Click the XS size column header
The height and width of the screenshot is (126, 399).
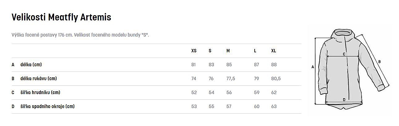194,51
